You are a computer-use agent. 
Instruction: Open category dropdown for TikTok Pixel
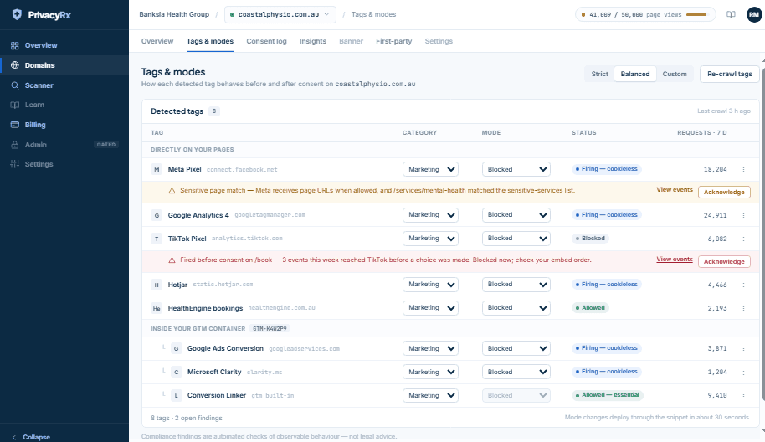click(430, 238)
